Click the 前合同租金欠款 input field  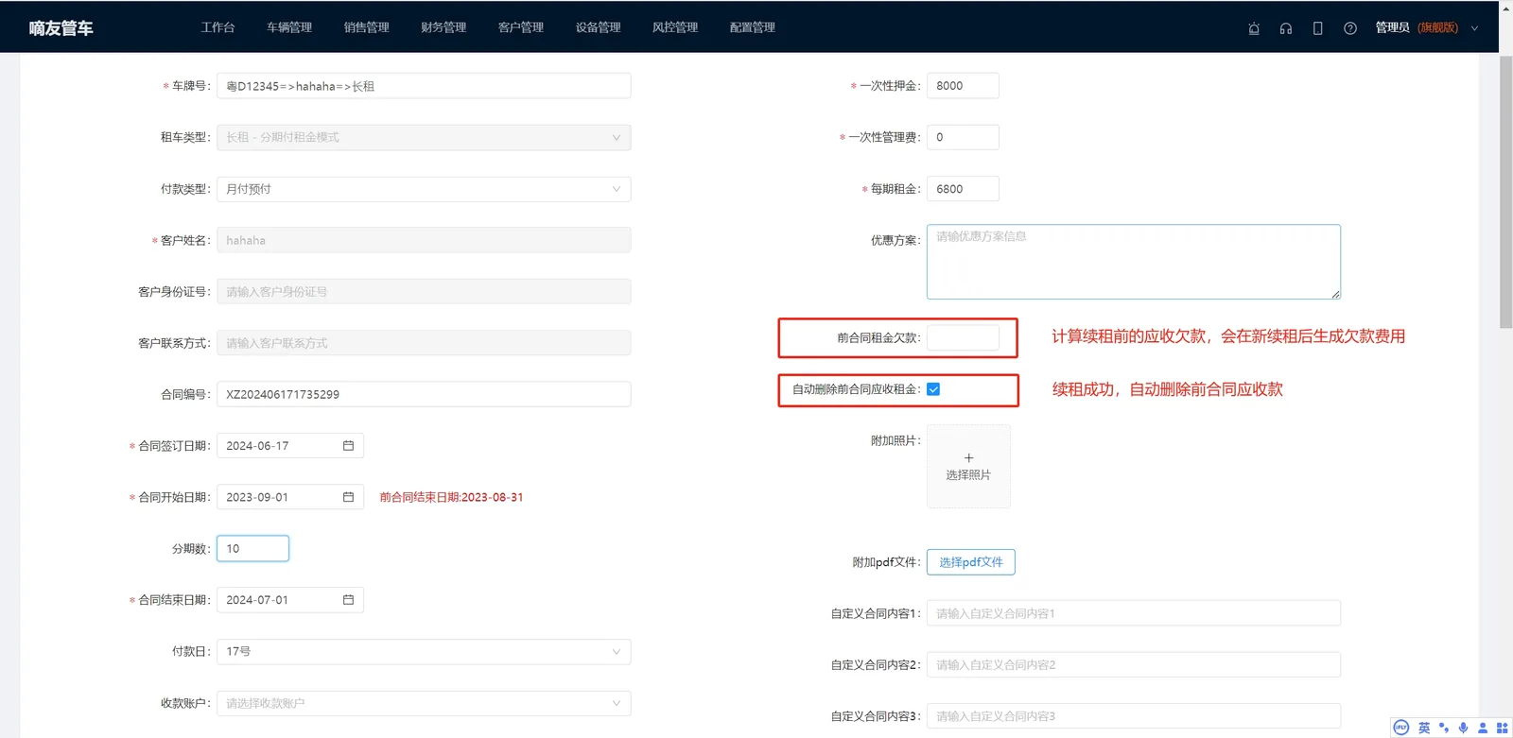[x=963, y=337]
